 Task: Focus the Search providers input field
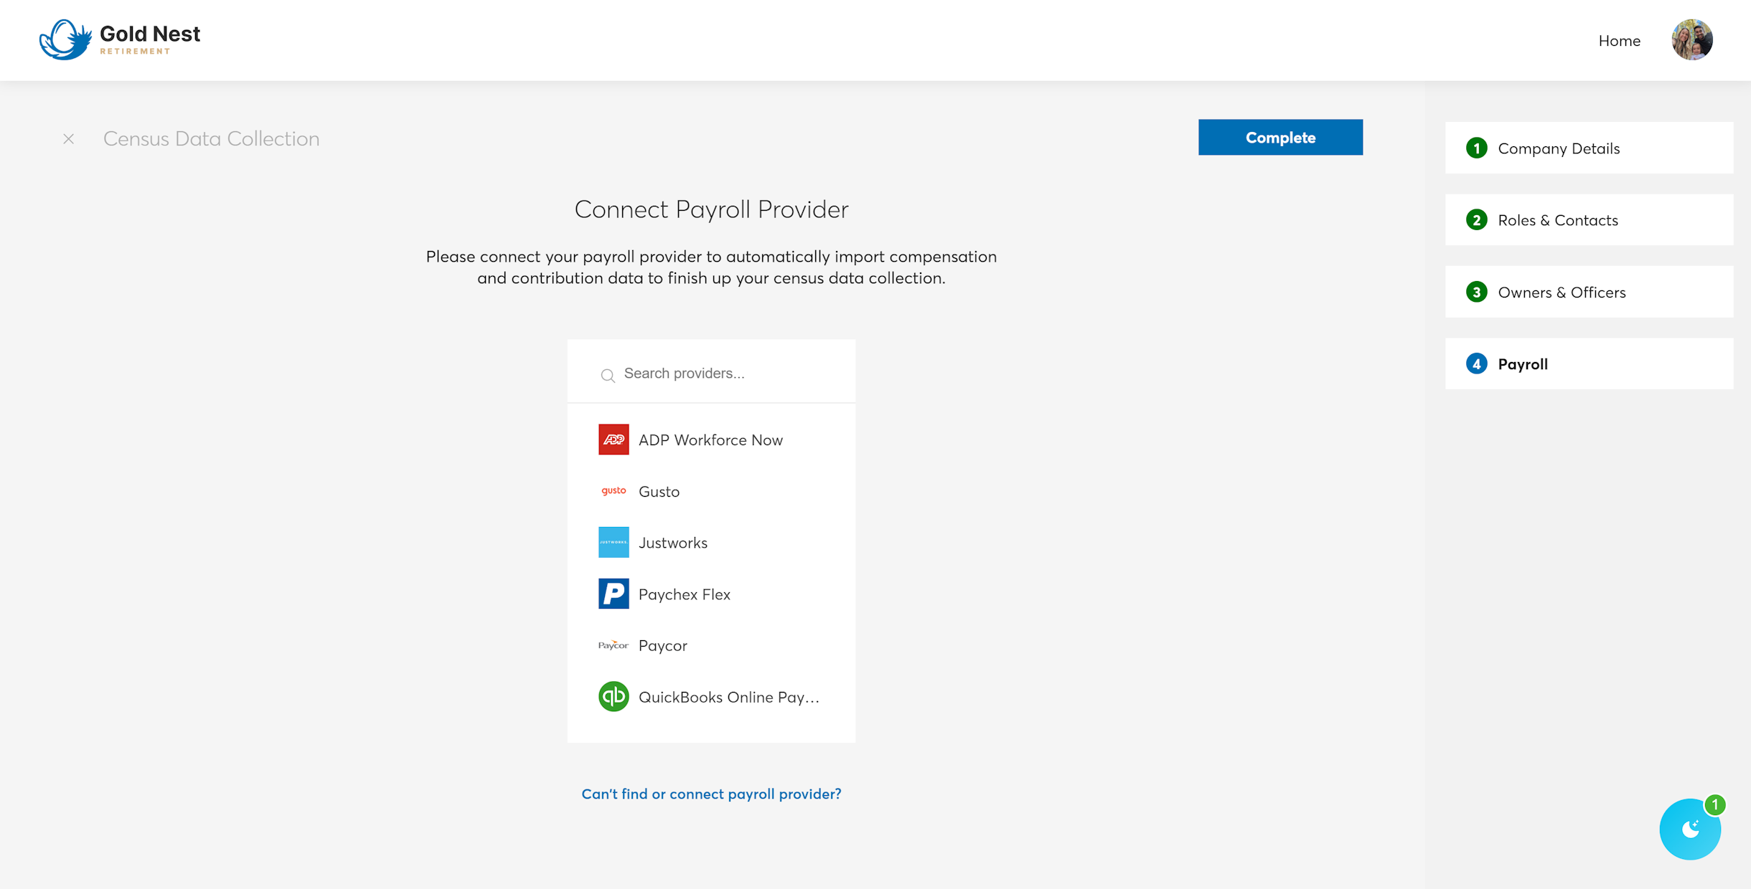tap(725, 374)
